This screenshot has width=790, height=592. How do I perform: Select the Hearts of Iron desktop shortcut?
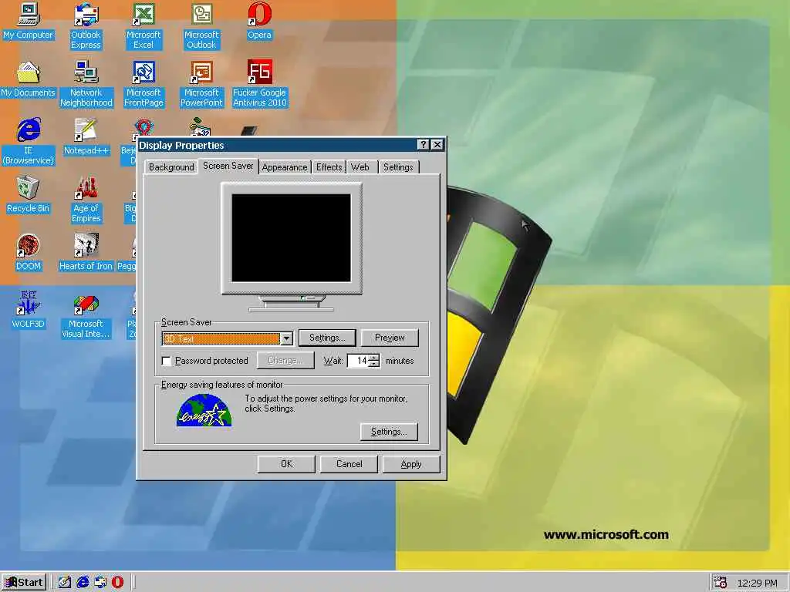86,253
